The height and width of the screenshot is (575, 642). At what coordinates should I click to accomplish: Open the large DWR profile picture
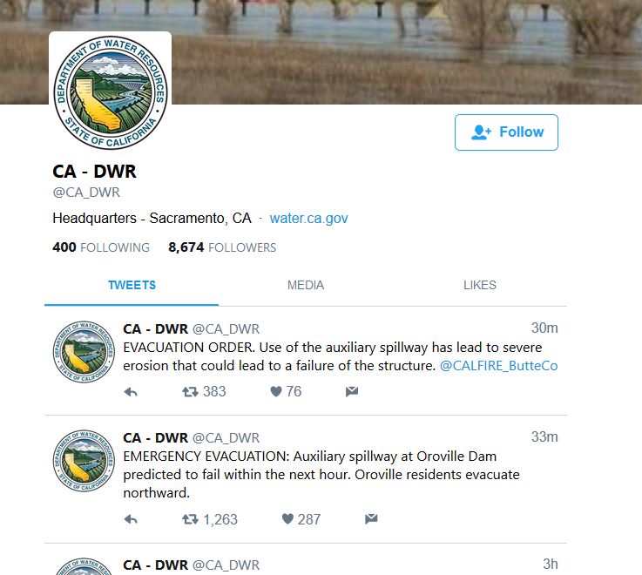tap(110, 92)
